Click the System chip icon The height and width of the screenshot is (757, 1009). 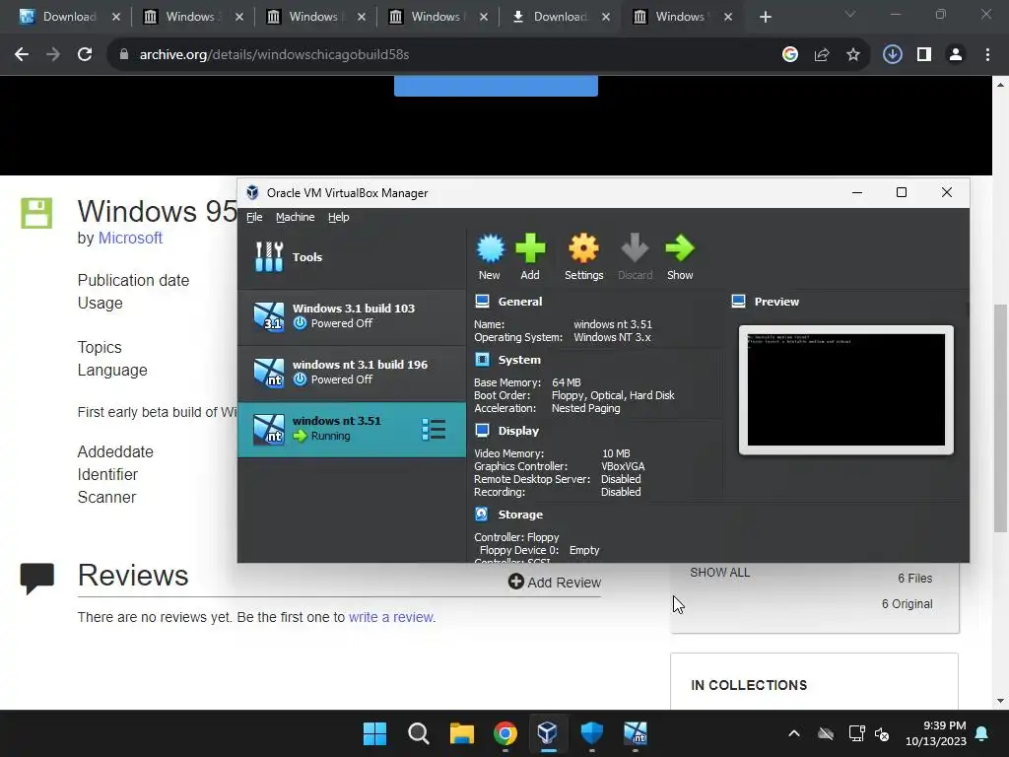482,359
